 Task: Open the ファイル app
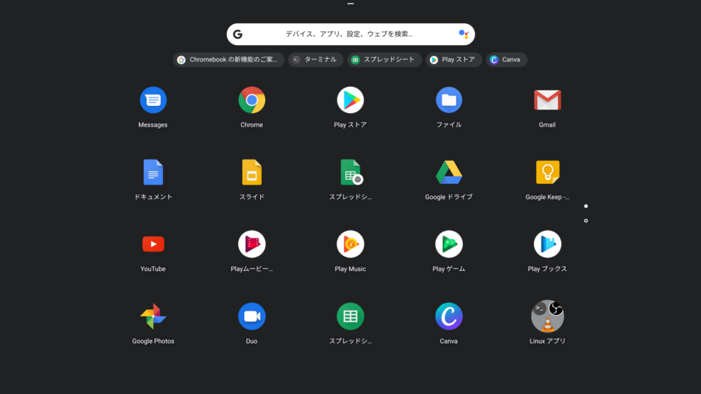(449, 100)
